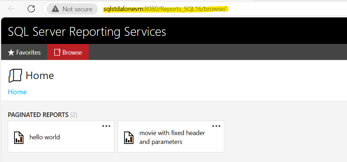
Task: Click the hello world report icon
Action: [x=19, y=138]
